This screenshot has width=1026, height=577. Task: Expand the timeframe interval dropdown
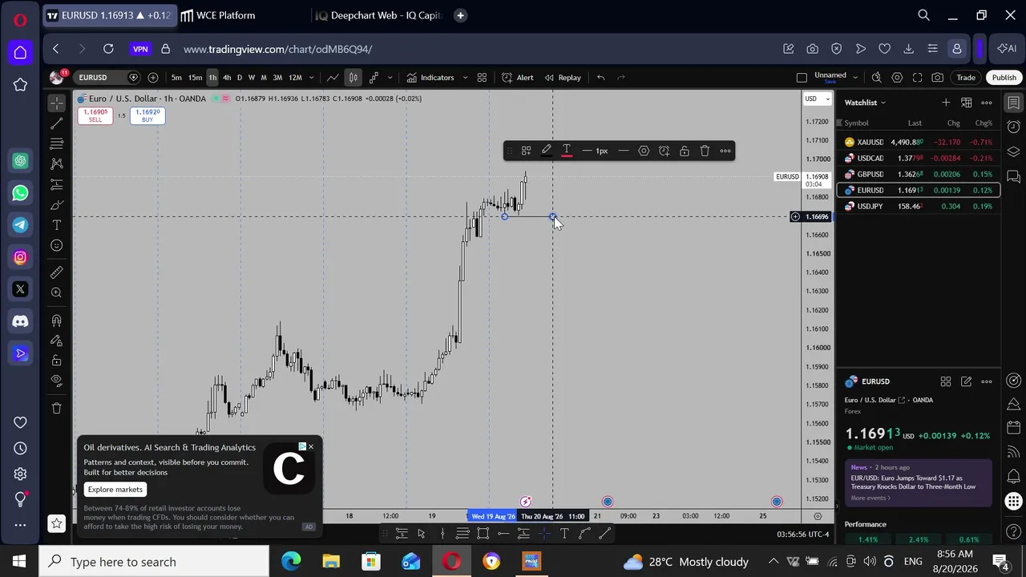(x=311, y=78)
